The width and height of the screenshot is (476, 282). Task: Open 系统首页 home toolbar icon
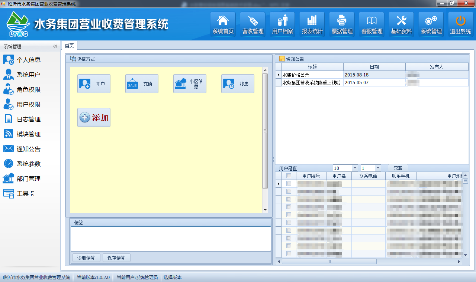223,24
